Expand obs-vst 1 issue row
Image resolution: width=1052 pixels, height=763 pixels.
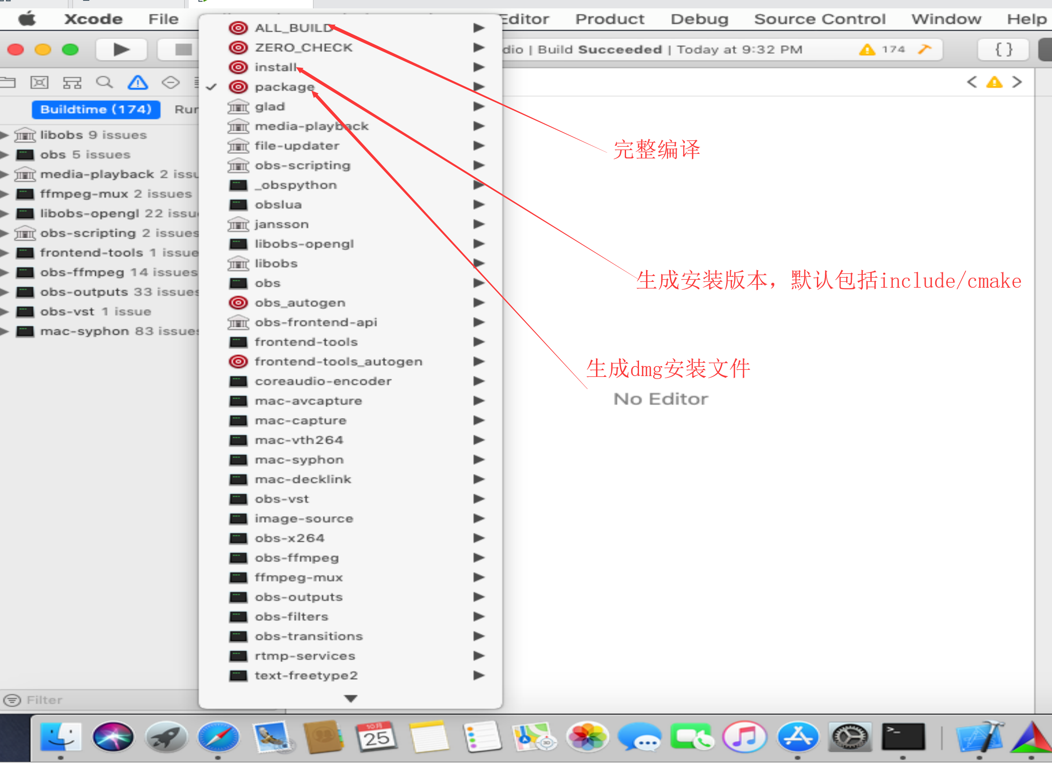pos(4,311)
